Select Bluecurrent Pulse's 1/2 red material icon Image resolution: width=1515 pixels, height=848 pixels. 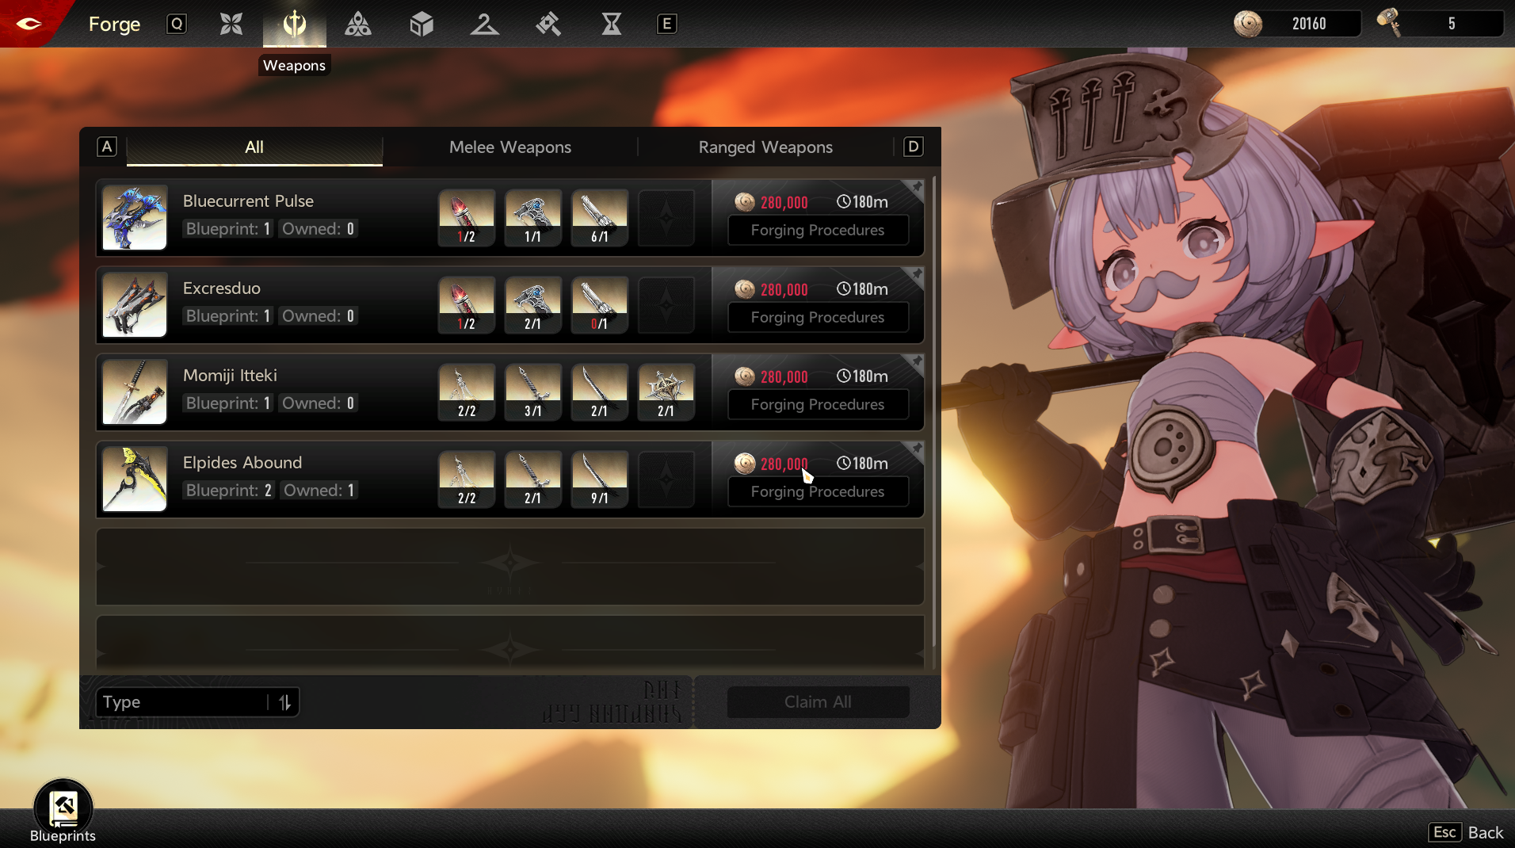click(x=467, y=218)
